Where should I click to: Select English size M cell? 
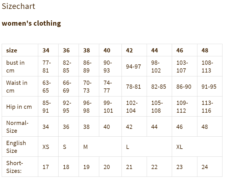coord(100,147)
